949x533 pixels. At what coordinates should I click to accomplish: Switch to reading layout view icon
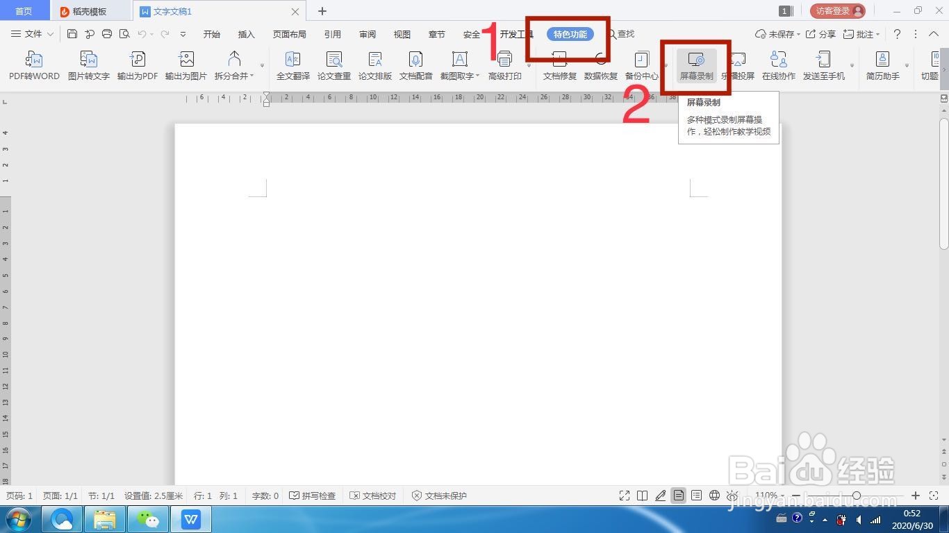click(x=643, y=496)
